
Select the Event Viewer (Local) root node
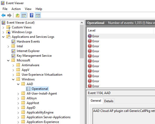pyautogui.click(x=21, y=23)
